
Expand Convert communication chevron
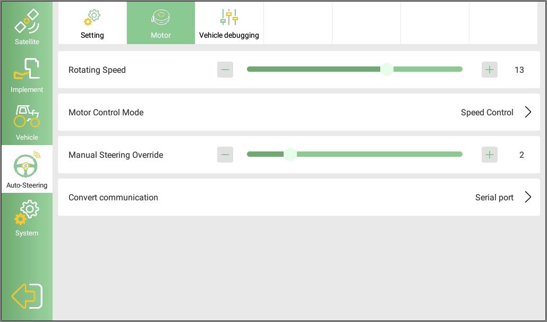[528, 197]
